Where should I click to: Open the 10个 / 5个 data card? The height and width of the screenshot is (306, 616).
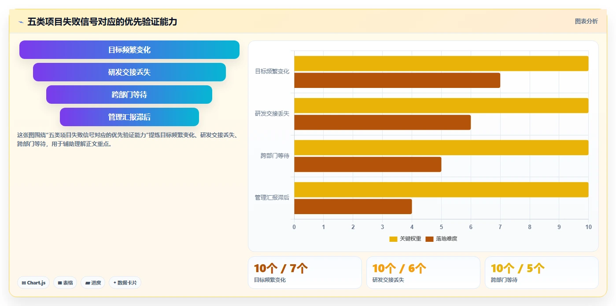[x=542, y=273]
